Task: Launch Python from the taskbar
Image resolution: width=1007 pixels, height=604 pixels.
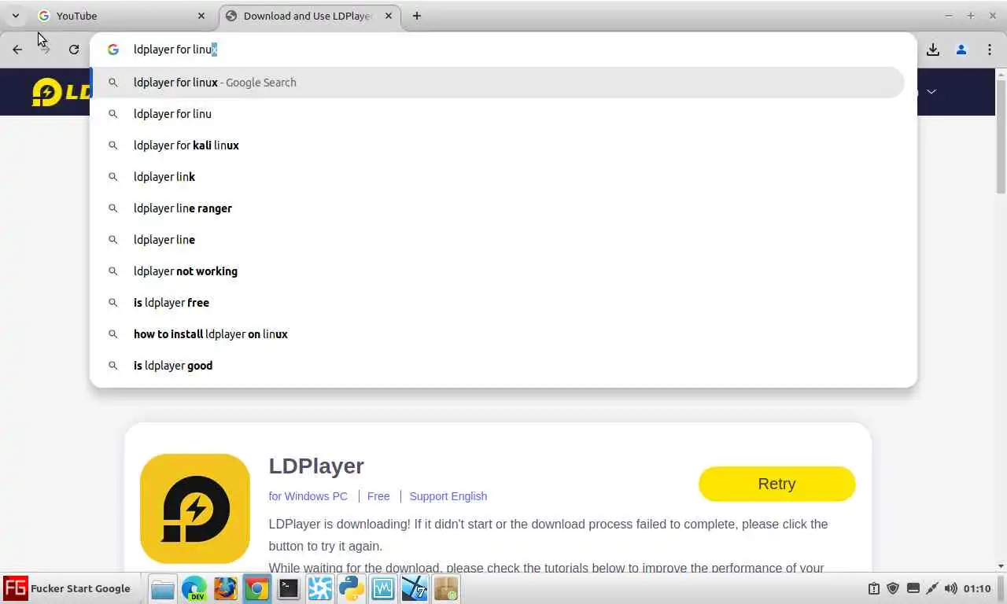Action: coord(352,588)
